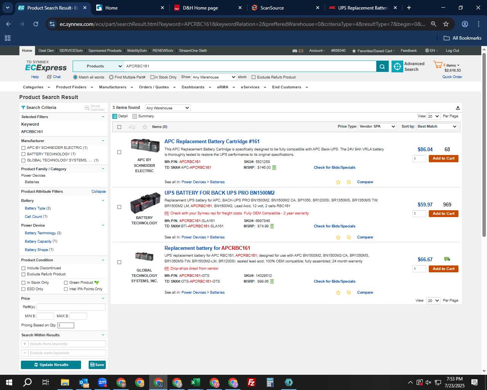Switch to the D&H Home page browser tab
487x390 pixels.
[x=207, y=8]
